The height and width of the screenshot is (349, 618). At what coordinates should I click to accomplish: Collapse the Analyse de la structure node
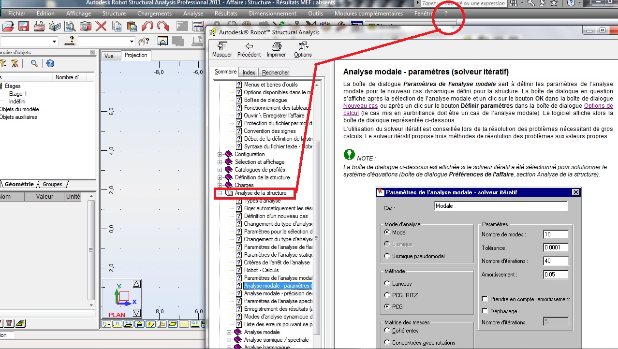pos(220,193)
